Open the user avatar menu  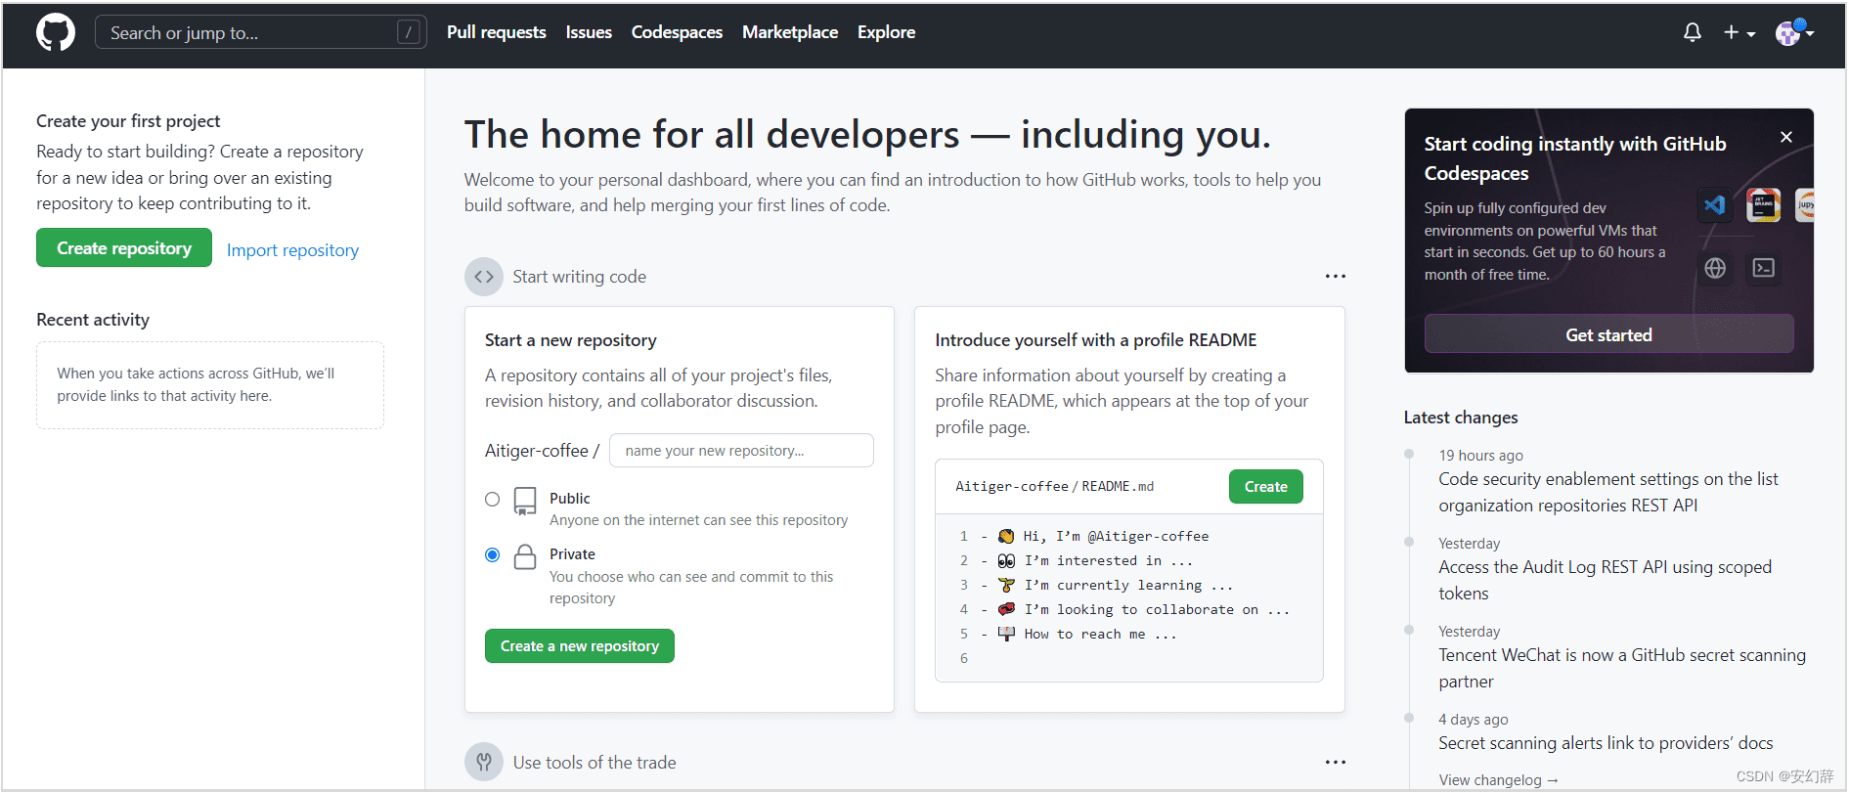click(1794, 32)
